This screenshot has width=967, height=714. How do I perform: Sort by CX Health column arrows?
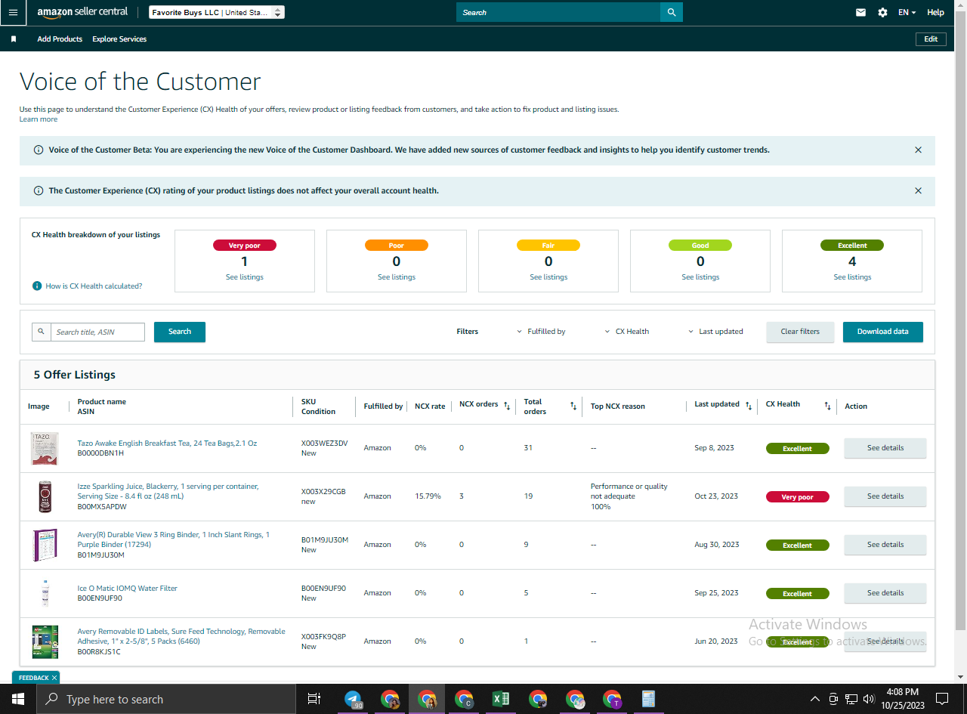[x=827, y=405]
